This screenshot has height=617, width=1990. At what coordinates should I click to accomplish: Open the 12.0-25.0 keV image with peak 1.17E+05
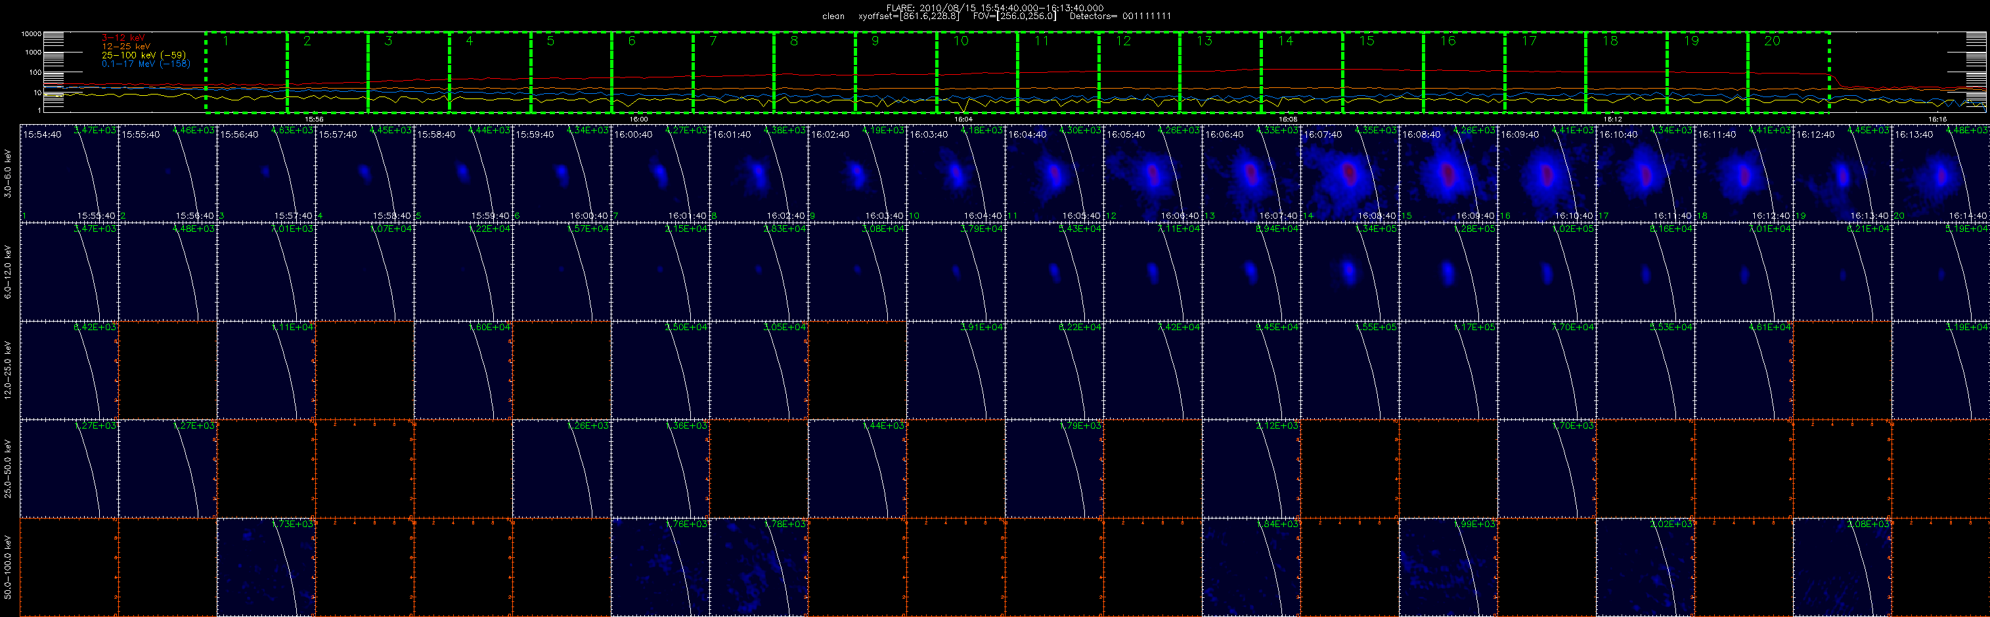(x=1448, y=371)
